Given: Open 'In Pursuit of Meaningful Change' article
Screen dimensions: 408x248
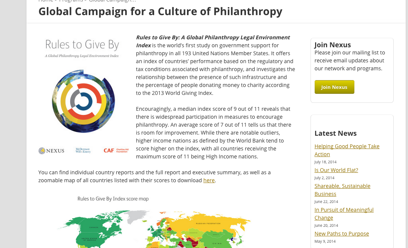Looking at the screenshot, I should point(344,214).
